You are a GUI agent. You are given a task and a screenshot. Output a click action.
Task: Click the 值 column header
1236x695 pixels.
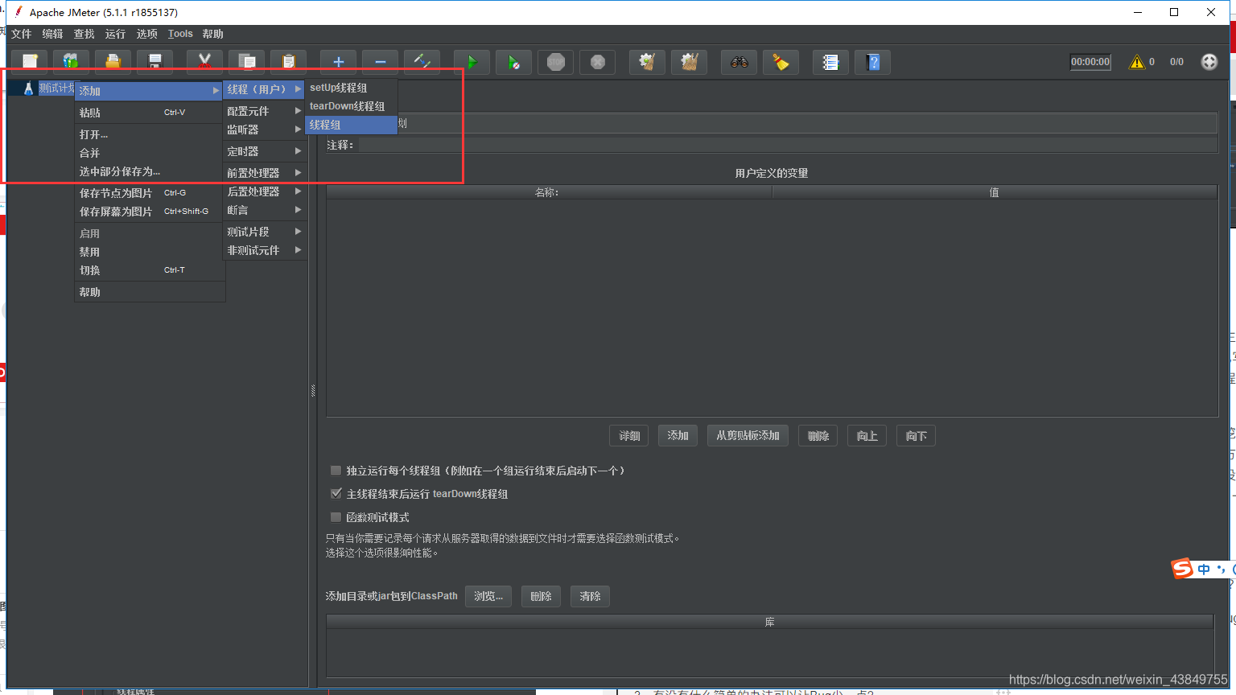pos(995,192)
